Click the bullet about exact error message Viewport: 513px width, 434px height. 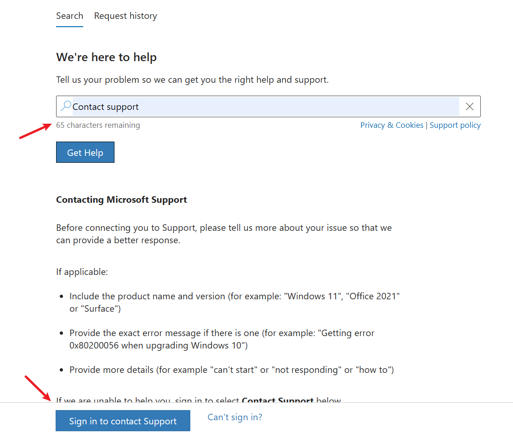coord(222,339)
